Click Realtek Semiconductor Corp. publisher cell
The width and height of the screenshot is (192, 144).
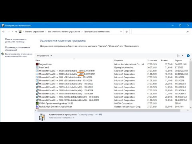click(128, 107)
